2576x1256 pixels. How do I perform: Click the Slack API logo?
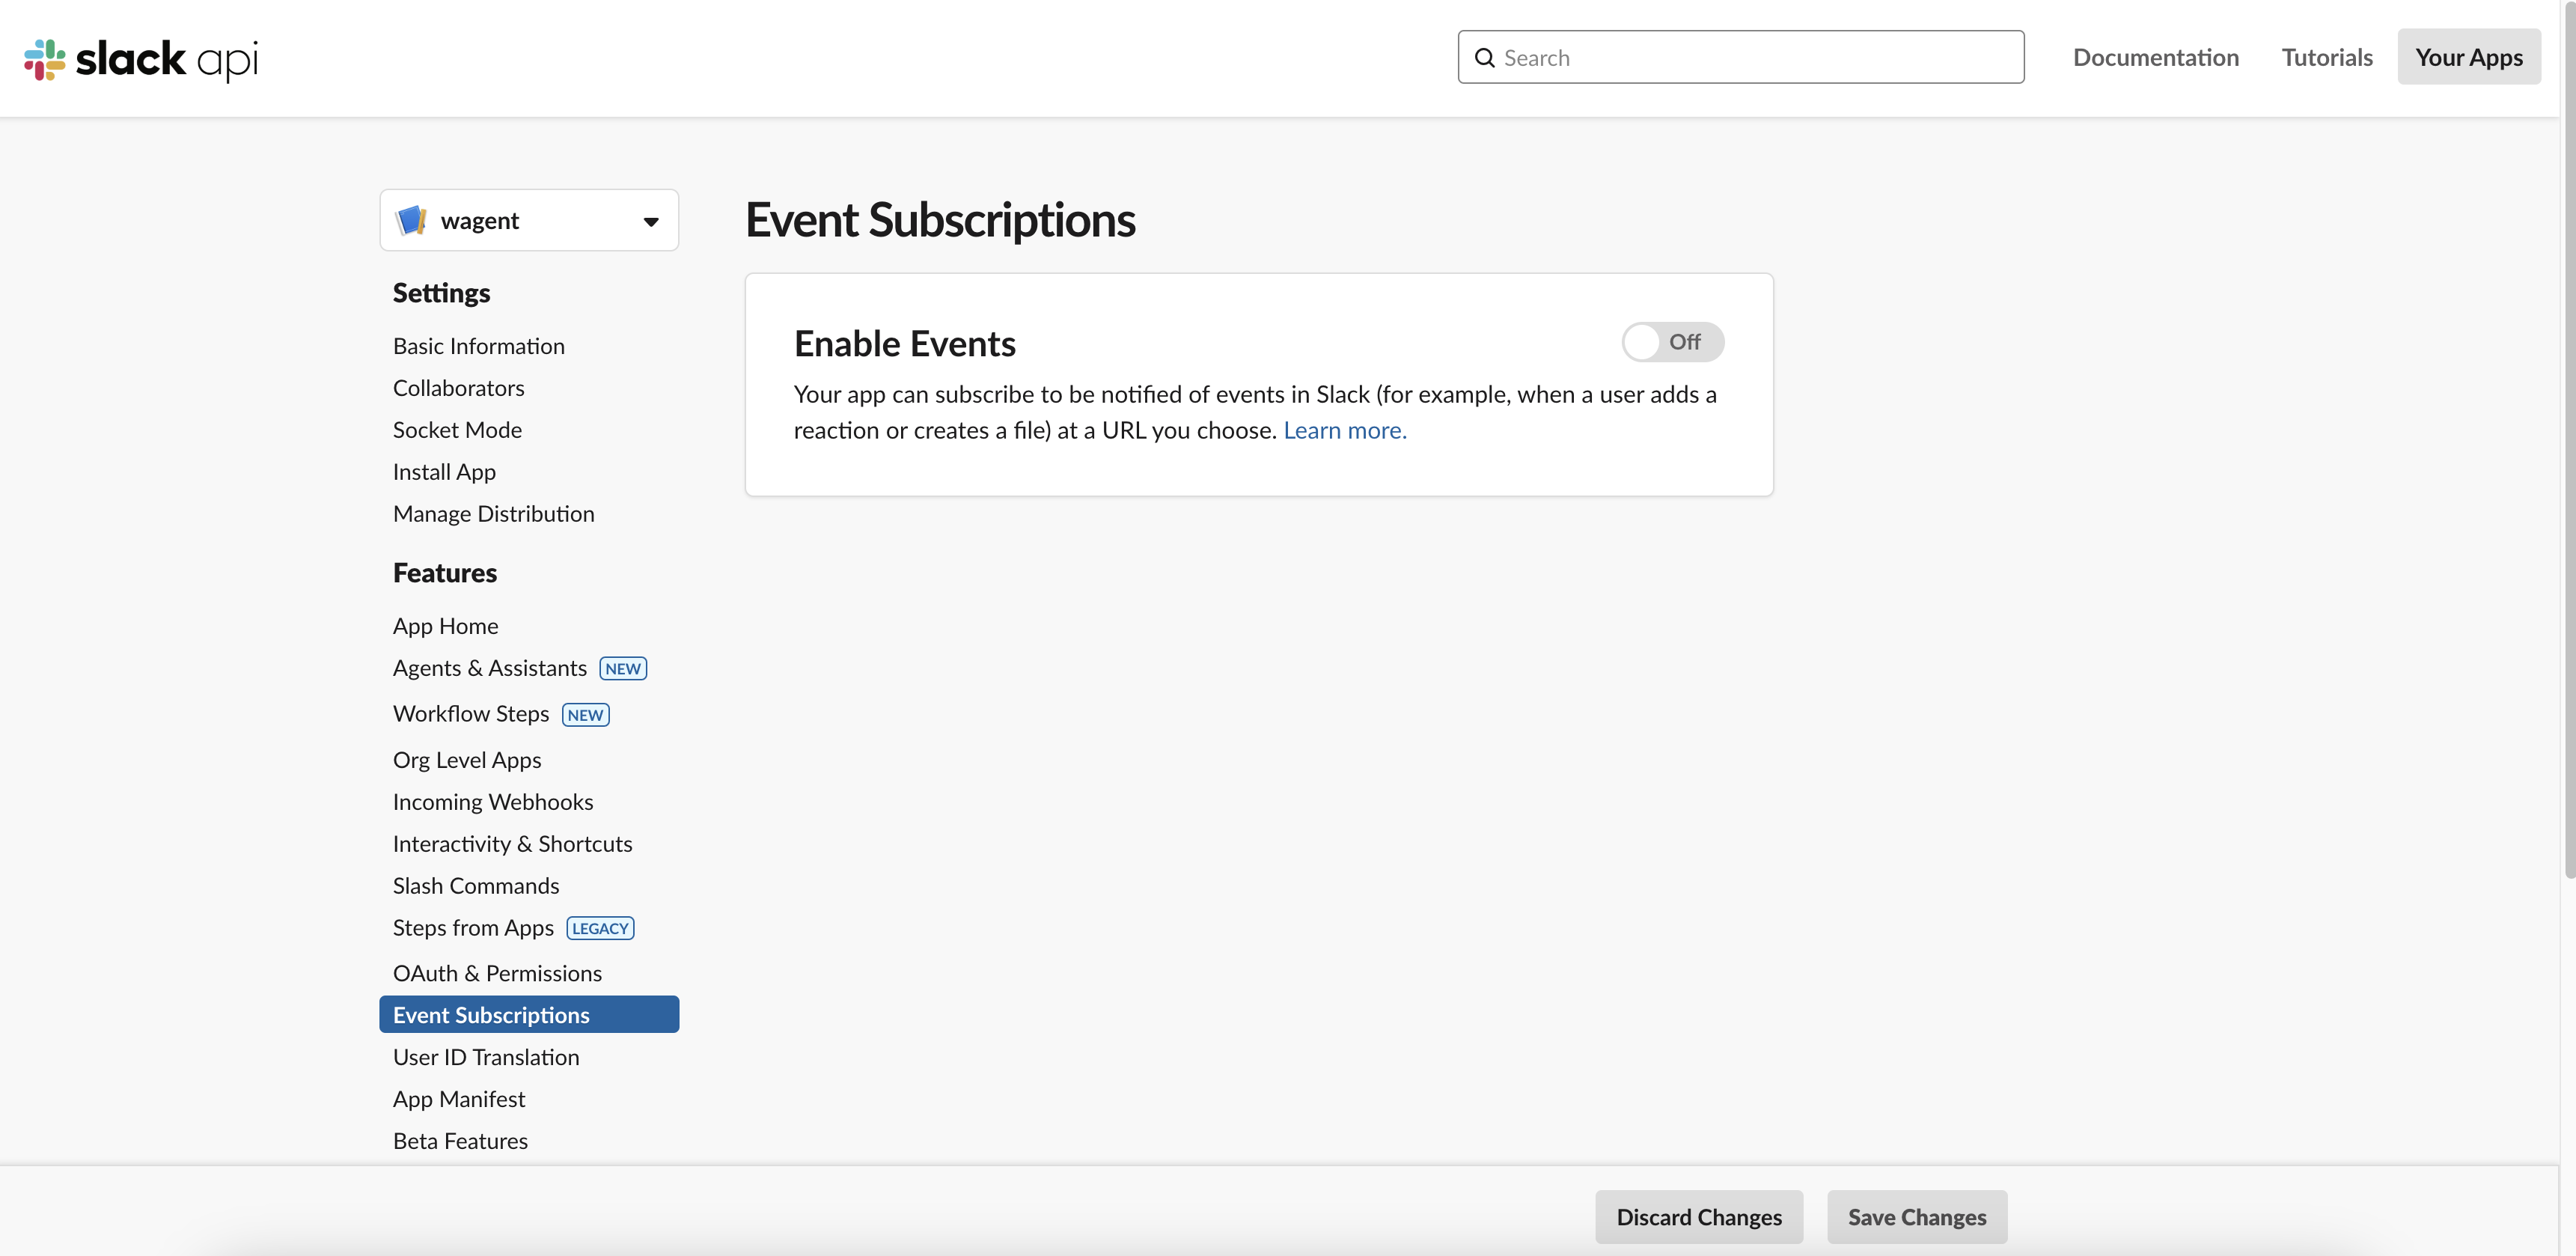click(x=141, y=59)
